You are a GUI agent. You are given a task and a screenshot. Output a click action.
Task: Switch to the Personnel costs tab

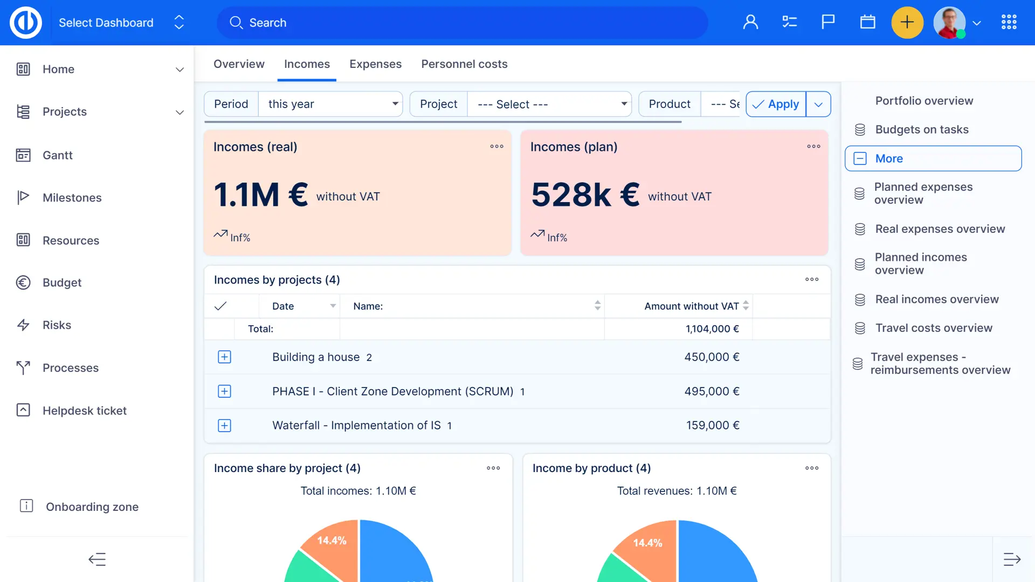pos(464,64)
